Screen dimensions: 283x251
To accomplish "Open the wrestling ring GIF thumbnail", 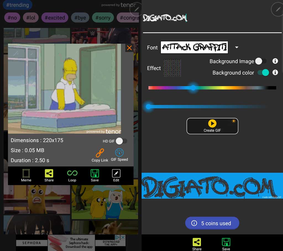I will coord(105,36).
